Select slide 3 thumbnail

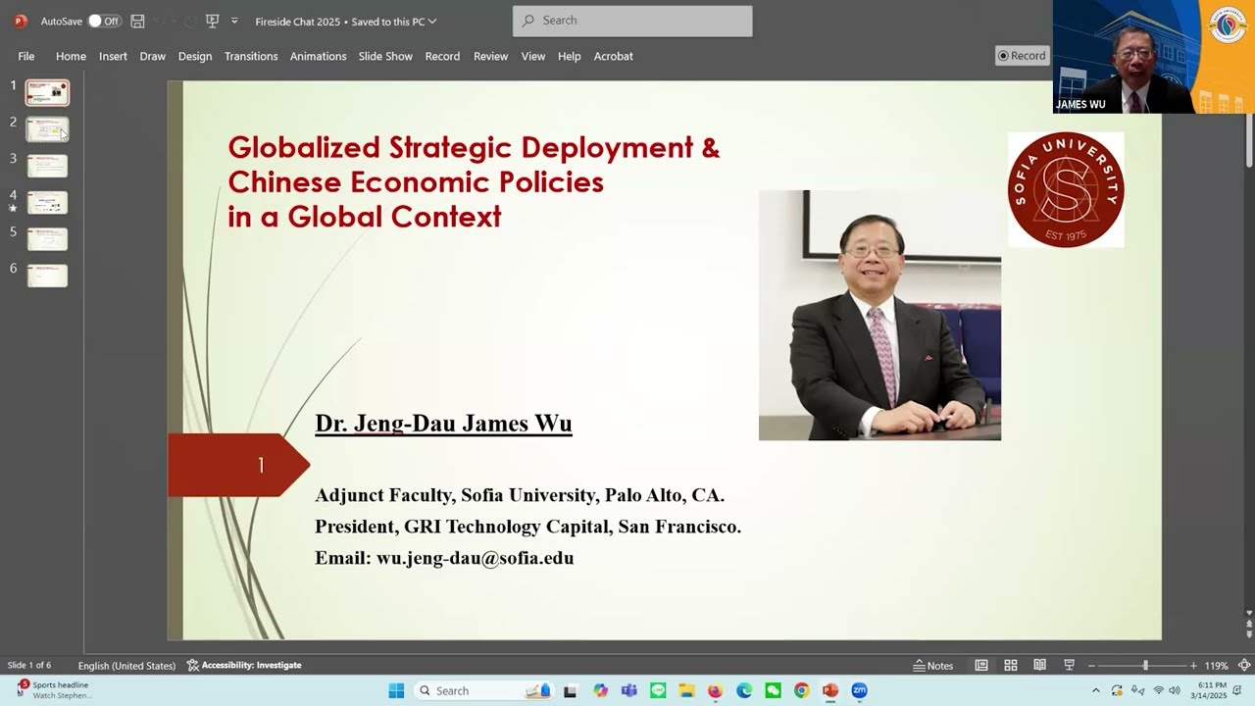(47, 166)
